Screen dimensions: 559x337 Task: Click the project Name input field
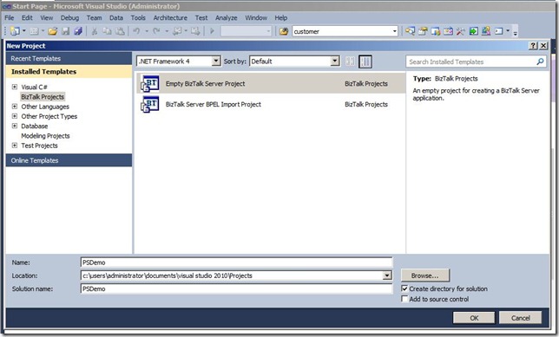pyautogui.click(x=236, y=262)
